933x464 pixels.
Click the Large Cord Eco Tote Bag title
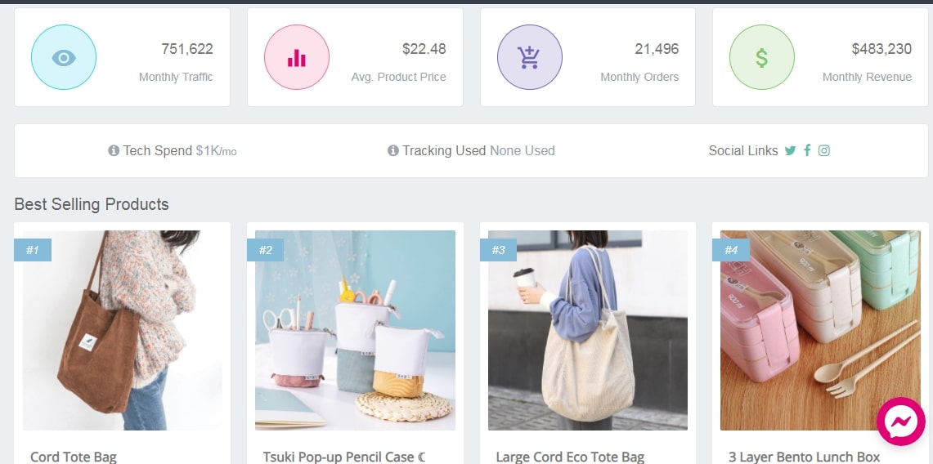[570, 457]
